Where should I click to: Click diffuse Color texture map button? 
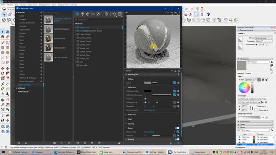click(174, 83)
